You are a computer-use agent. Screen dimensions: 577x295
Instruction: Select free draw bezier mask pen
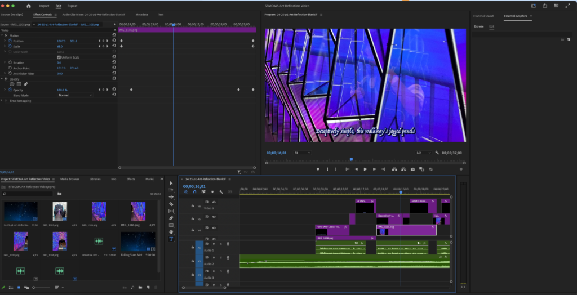[x=26, y=84]
